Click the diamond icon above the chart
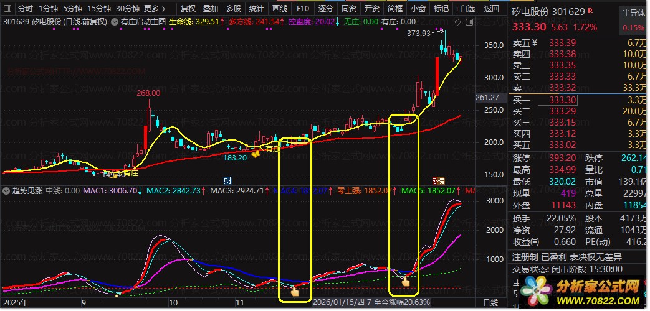 click(x=457, y=22)
